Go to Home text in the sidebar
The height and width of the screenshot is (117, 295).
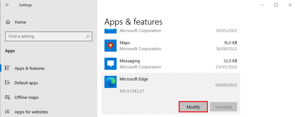pos(20,22)
